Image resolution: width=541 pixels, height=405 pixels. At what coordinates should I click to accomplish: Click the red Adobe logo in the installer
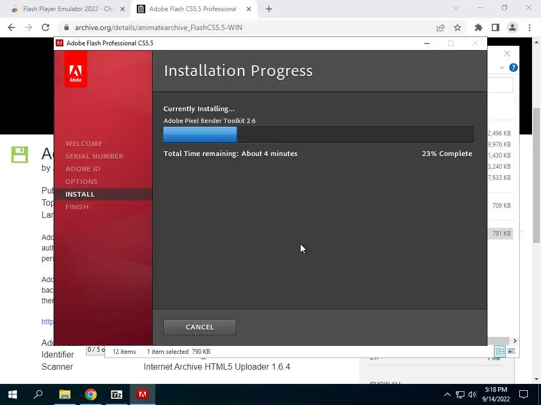[76, 69]
